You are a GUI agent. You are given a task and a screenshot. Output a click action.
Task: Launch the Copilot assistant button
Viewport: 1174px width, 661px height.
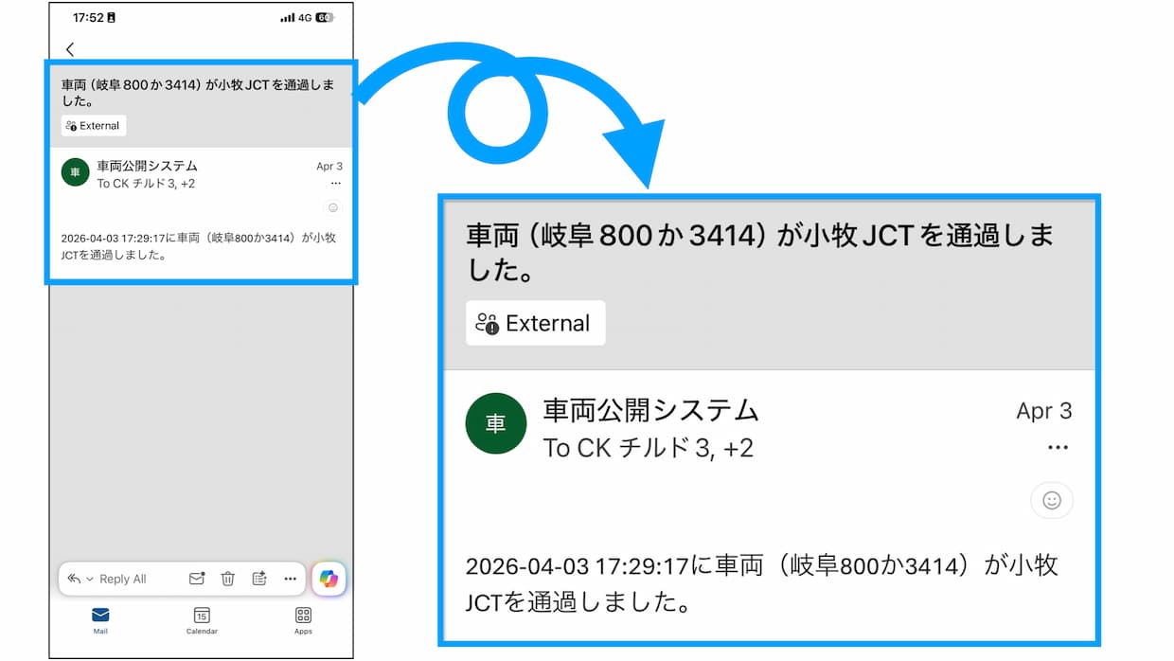pyautogui.click(x=329, y=579)
